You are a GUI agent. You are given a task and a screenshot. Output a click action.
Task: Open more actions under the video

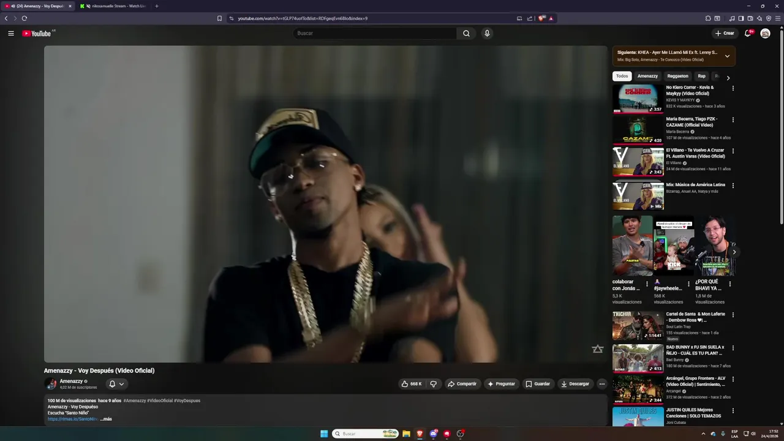pyautogui.click(x=601, y=384)
